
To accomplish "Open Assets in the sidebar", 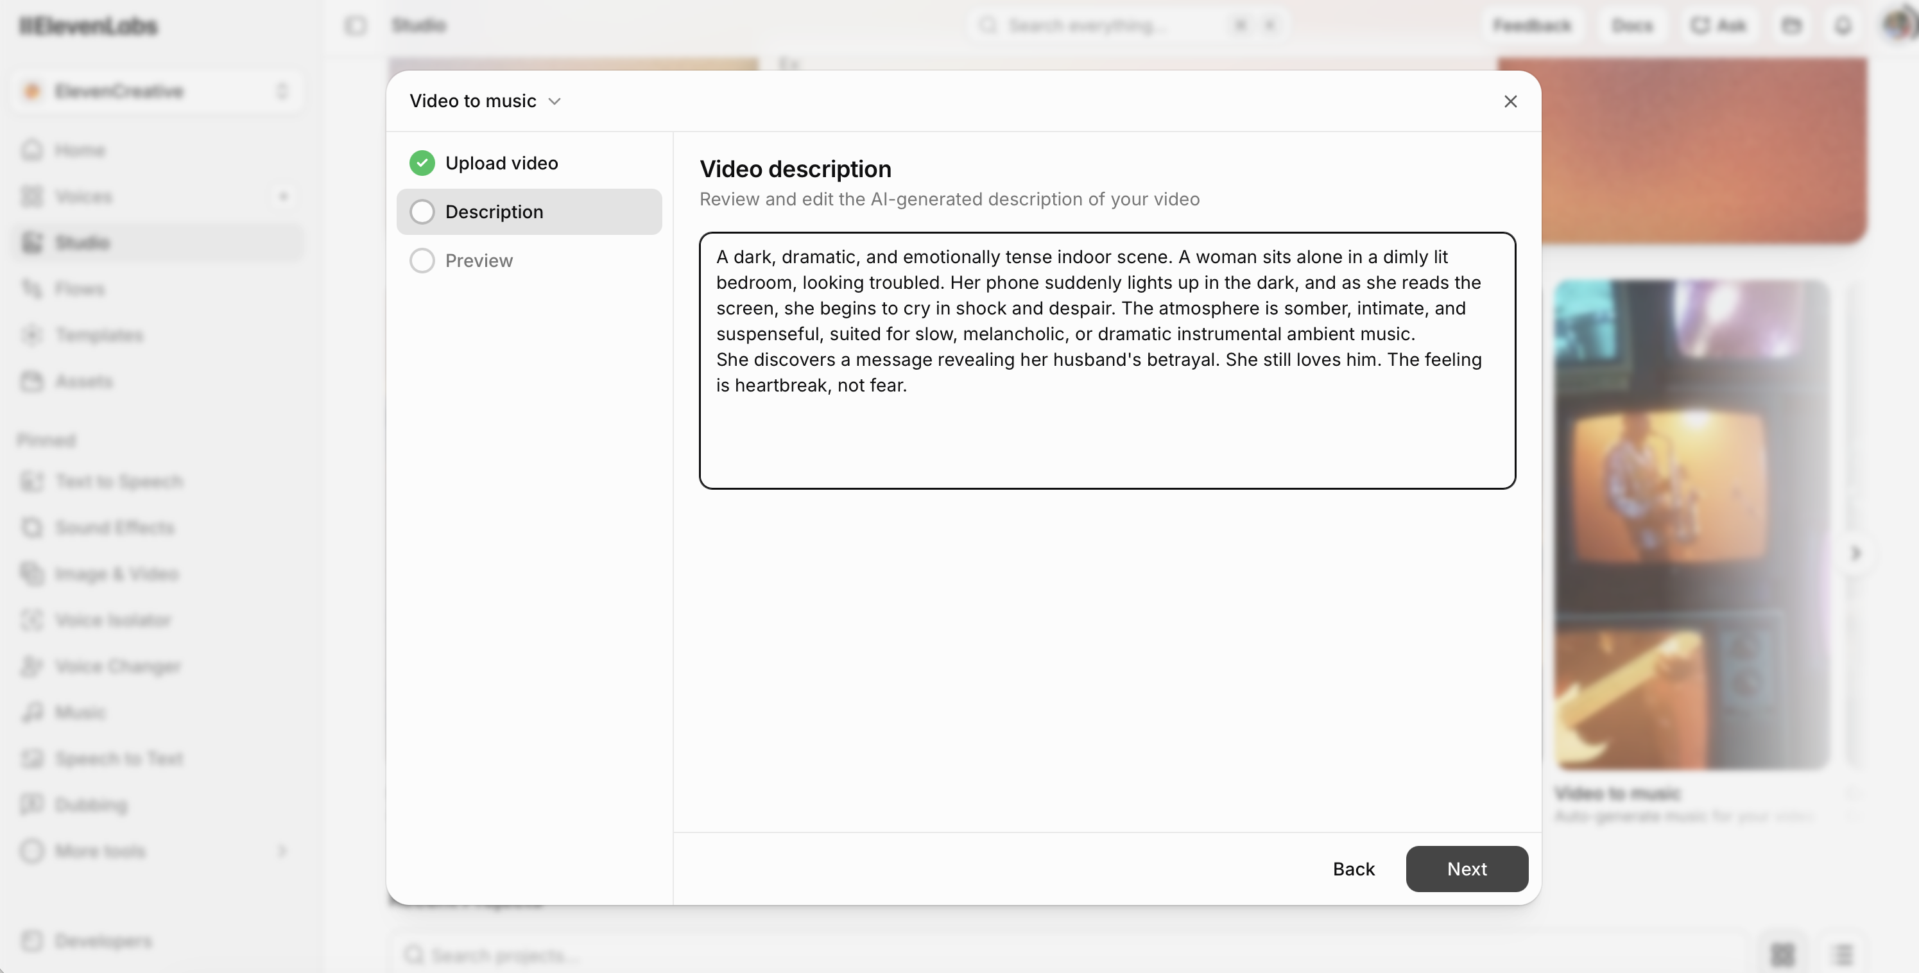I will click(158, 381).
